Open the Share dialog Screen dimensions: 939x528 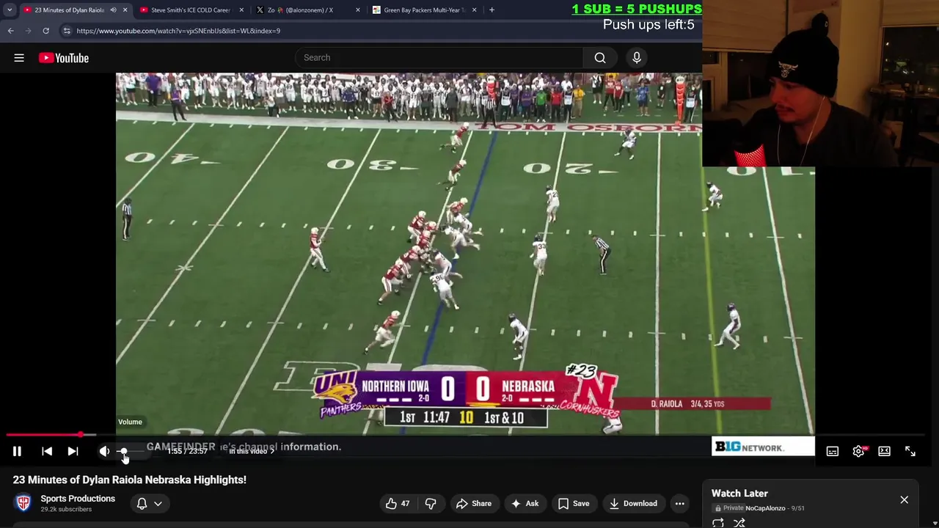pyautogui.click(x=474, y=504)
